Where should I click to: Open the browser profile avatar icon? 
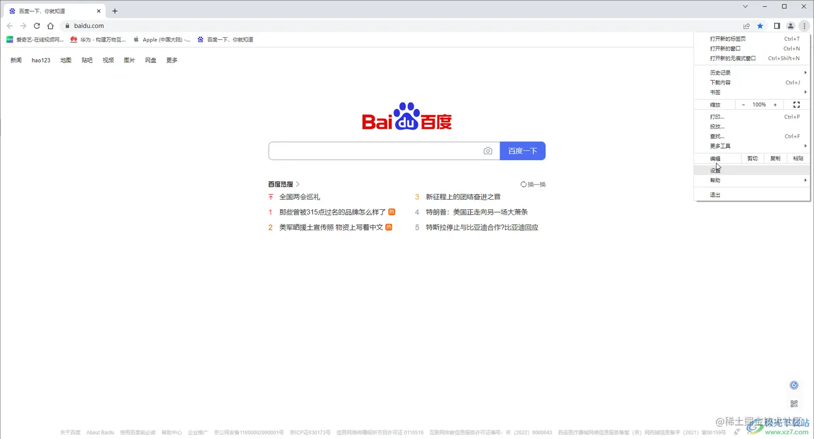tap(790, 25)
